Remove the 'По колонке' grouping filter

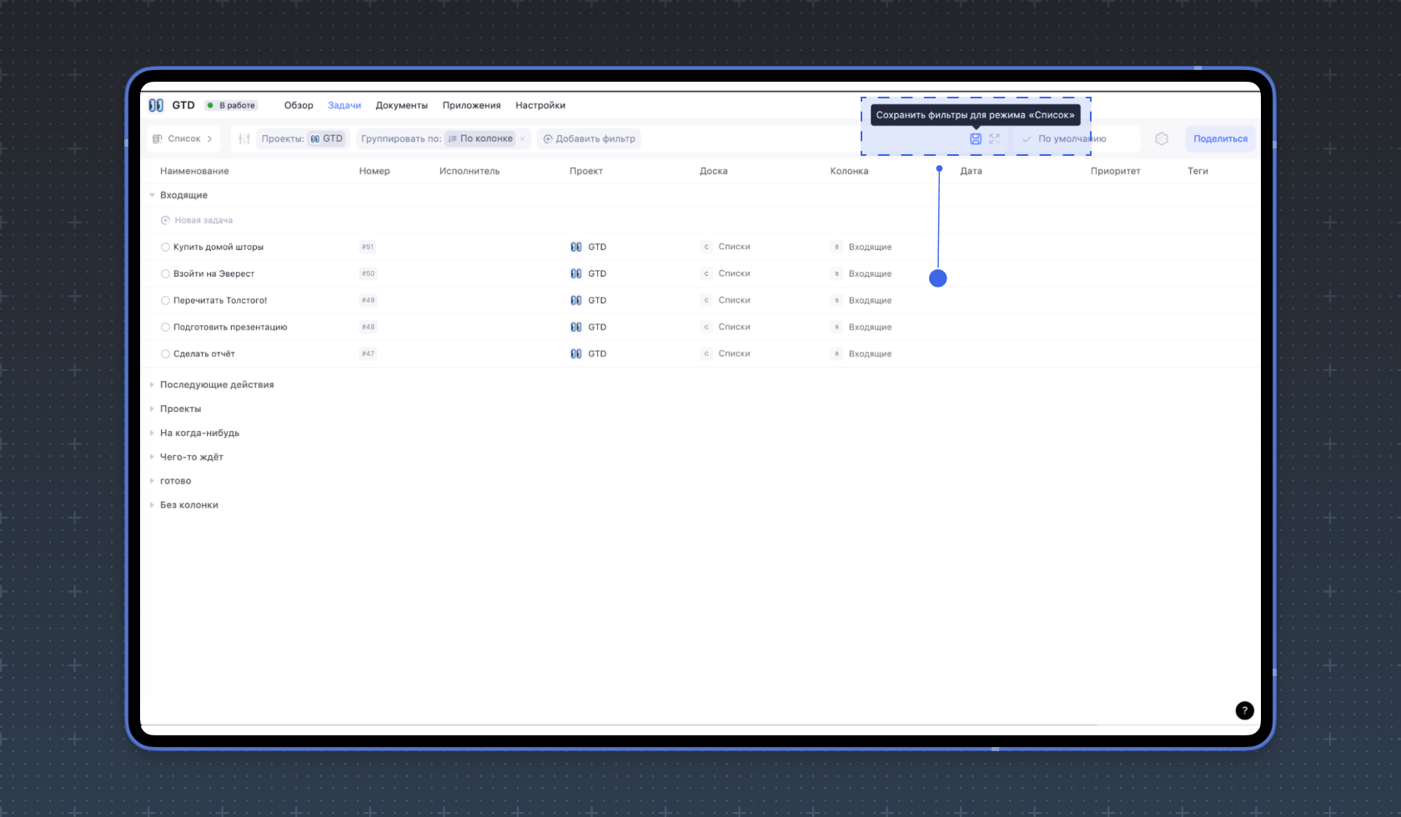point(523,139)
